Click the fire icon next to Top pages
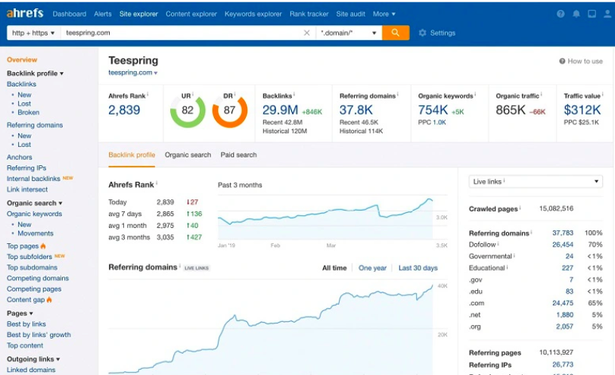Image resolution: width=615 pixels, height=375 pixels. (x=43, y=245)
